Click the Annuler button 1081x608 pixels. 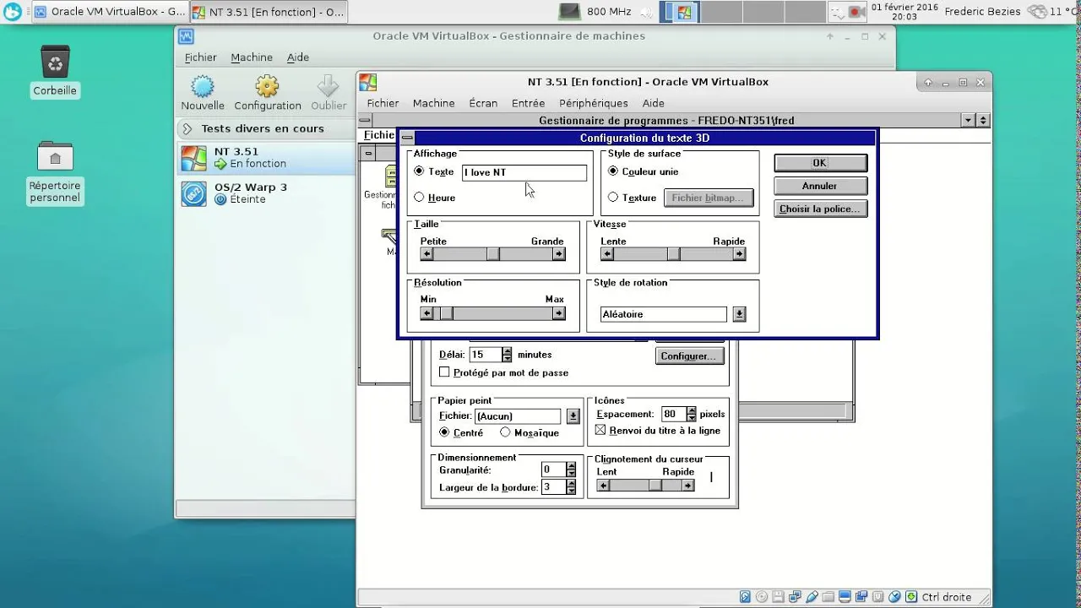[820, 186]
